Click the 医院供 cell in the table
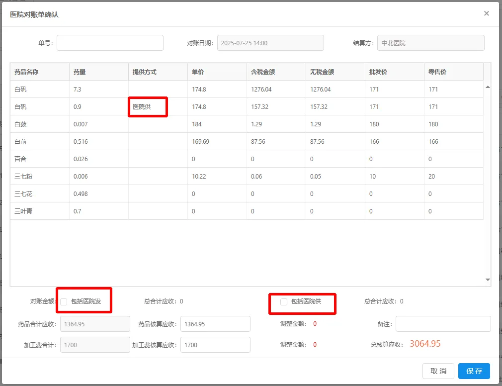The width and height of the screenshot is (502, 386). coord(141,107)
